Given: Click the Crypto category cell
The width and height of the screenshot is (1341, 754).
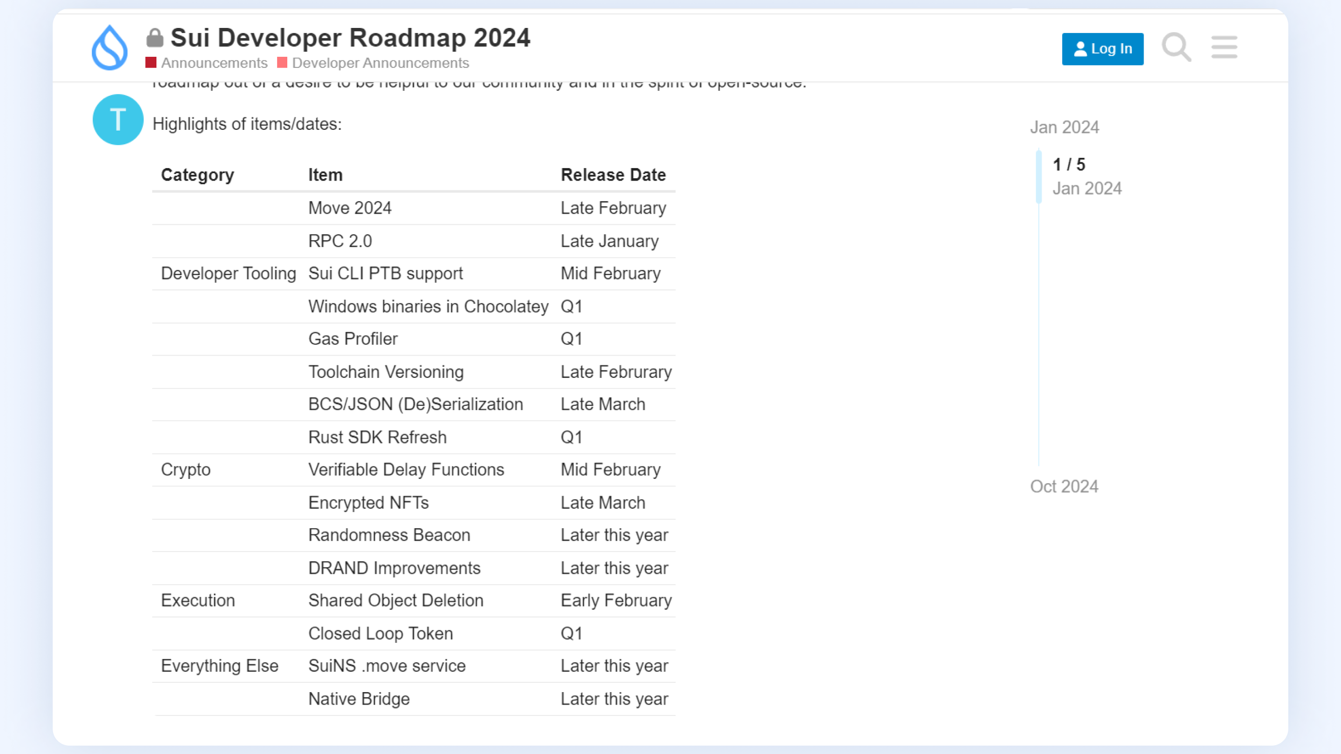Looking at the screenshot, I should coord(186,470).
